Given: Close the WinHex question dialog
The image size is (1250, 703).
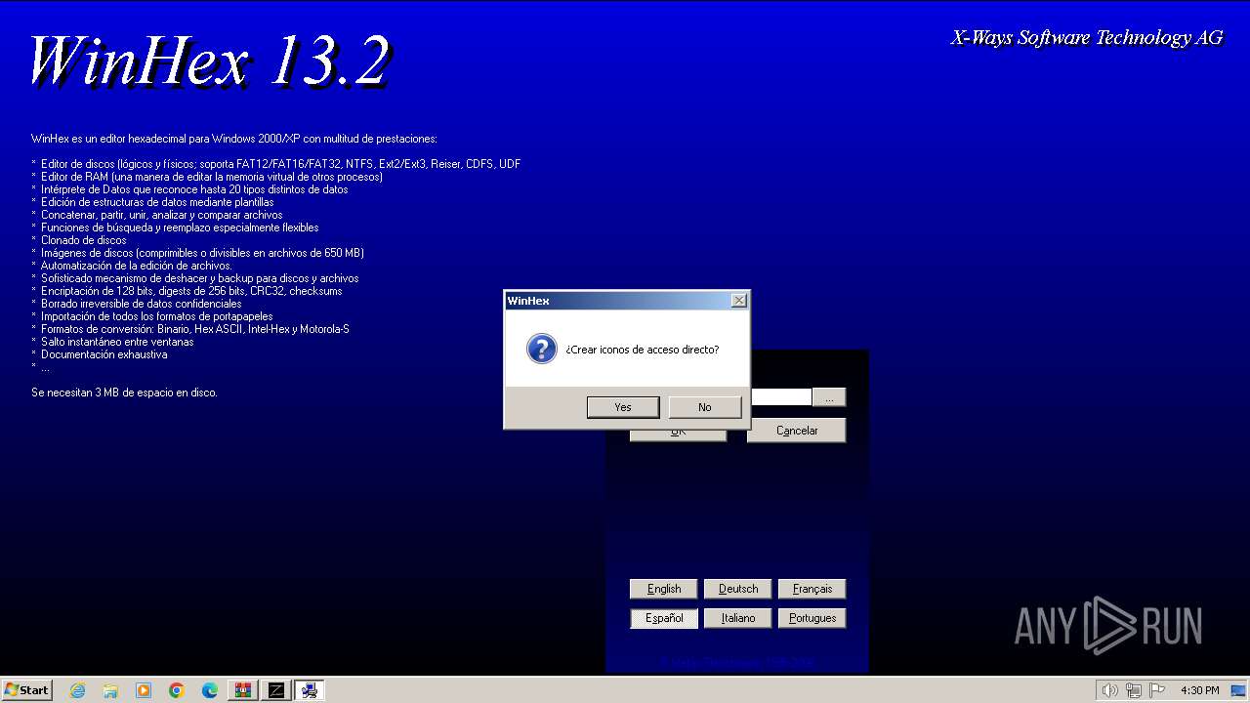Looking at the screenshot, I should click(x=739, y=301).
